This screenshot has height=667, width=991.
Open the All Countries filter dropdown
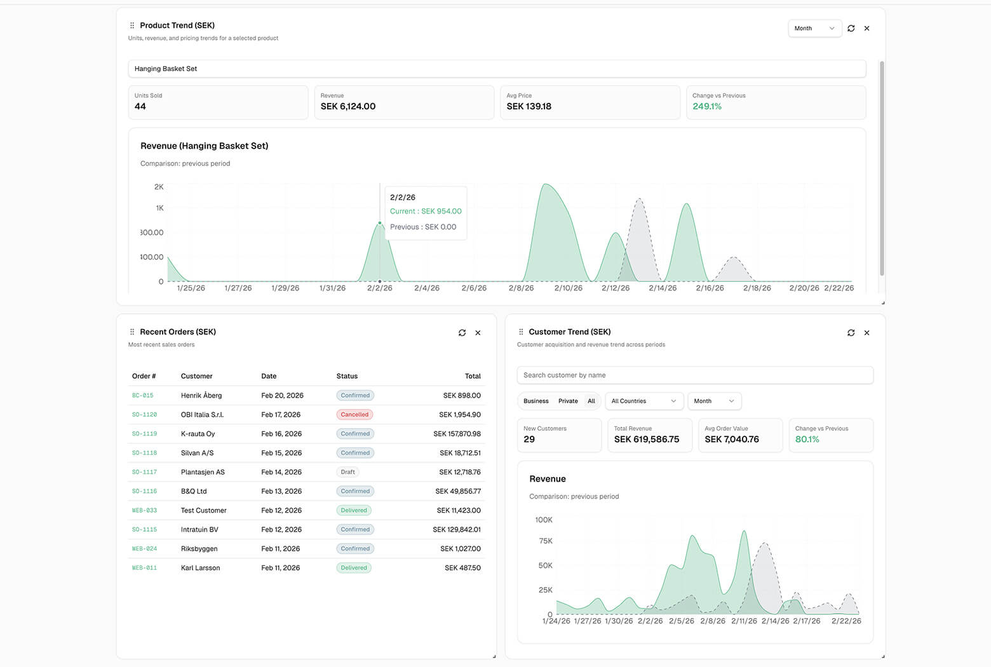(x=644, y=401)
